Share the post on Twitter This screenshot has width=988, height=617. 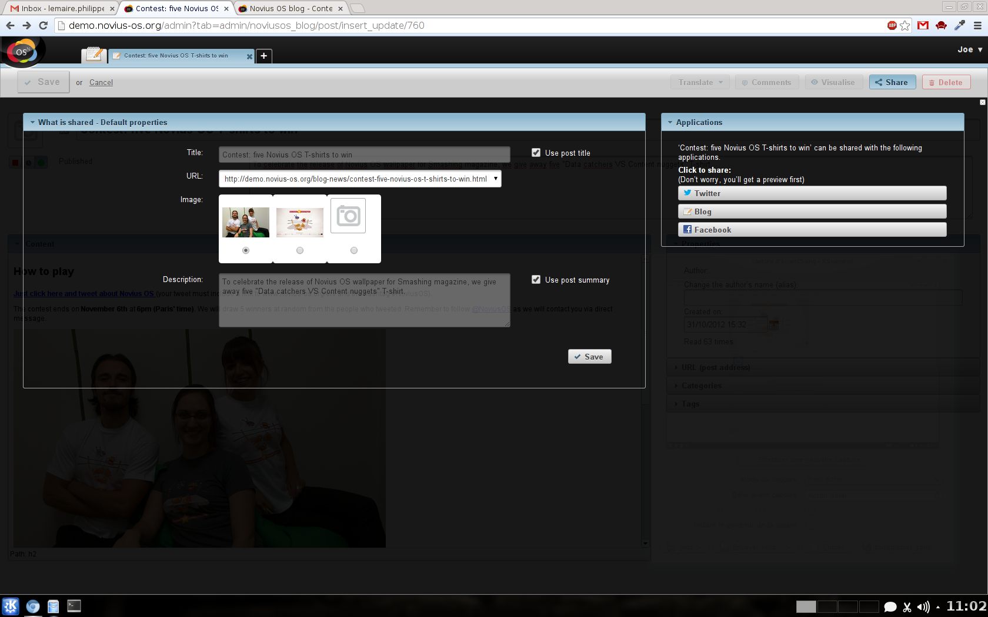[812, 193]
